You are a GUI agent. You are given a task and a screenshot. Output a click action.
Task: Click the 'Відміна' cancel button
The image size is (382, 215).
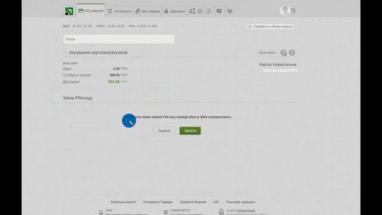click(x=164, y=131)
